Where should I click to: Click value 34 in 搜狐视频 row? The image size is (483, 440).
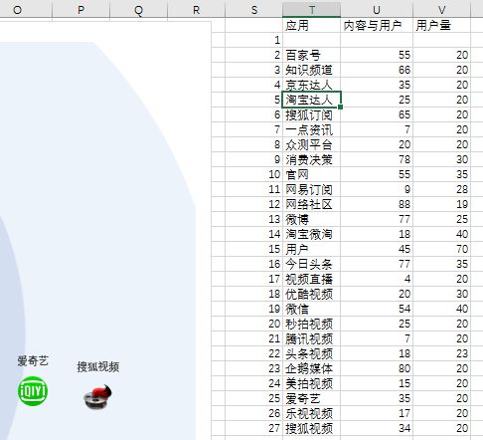(404, 428)
